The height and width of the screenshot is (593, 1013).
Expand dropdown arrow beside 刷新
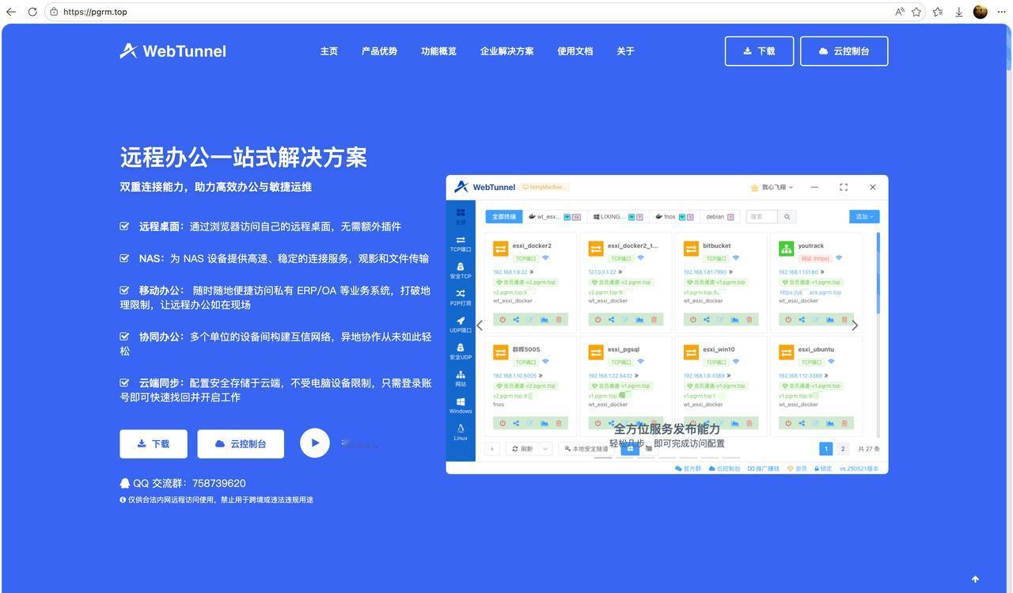click(x=545, y=449)
